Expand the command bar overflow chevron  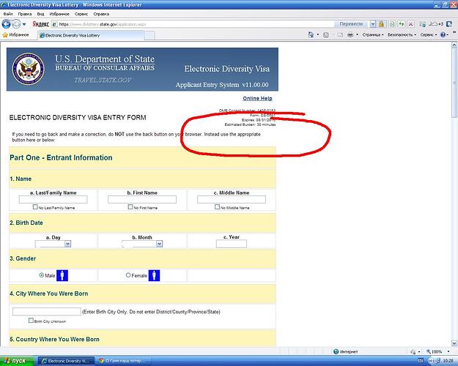pos(454,31)
